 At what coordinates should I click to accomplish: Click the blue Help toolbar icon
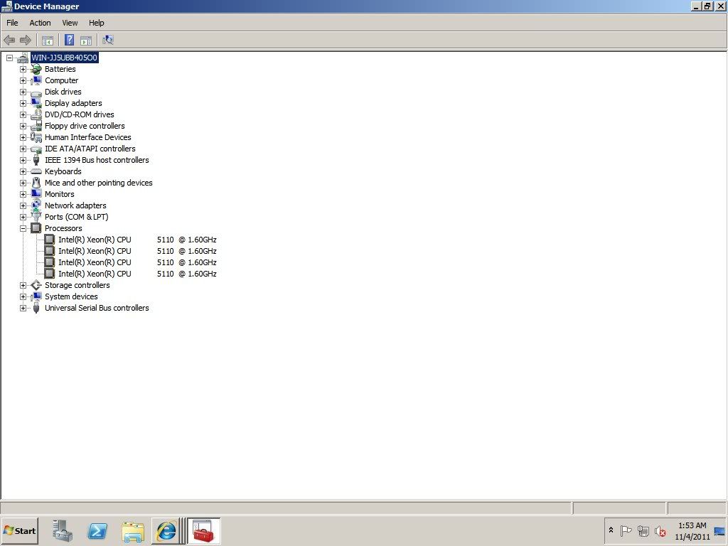tap(69, 40)
